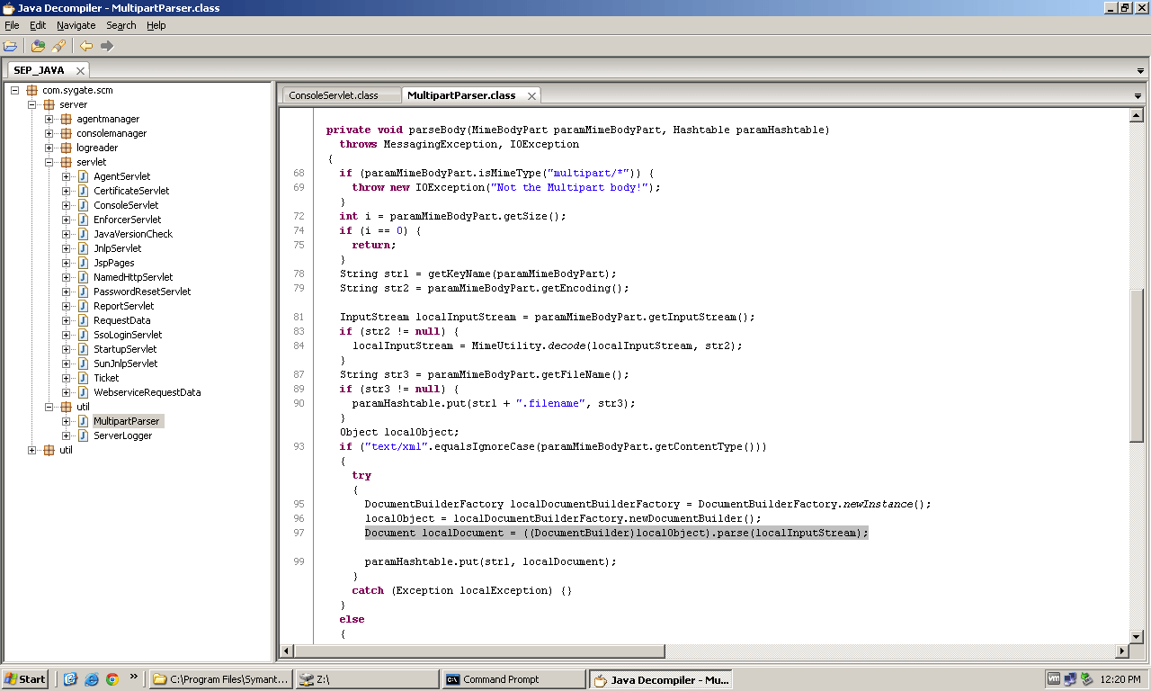Image resolution: width=1151 pixels, height=691 pixels.
Task: Select the ServerLogger tree item
Action: 123,435
